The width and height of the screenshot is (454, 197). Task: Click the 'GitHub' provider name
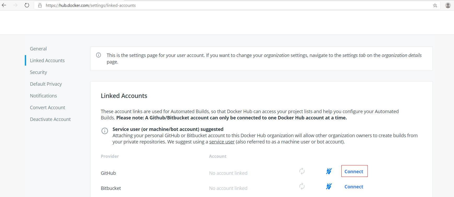pos(108,173)
